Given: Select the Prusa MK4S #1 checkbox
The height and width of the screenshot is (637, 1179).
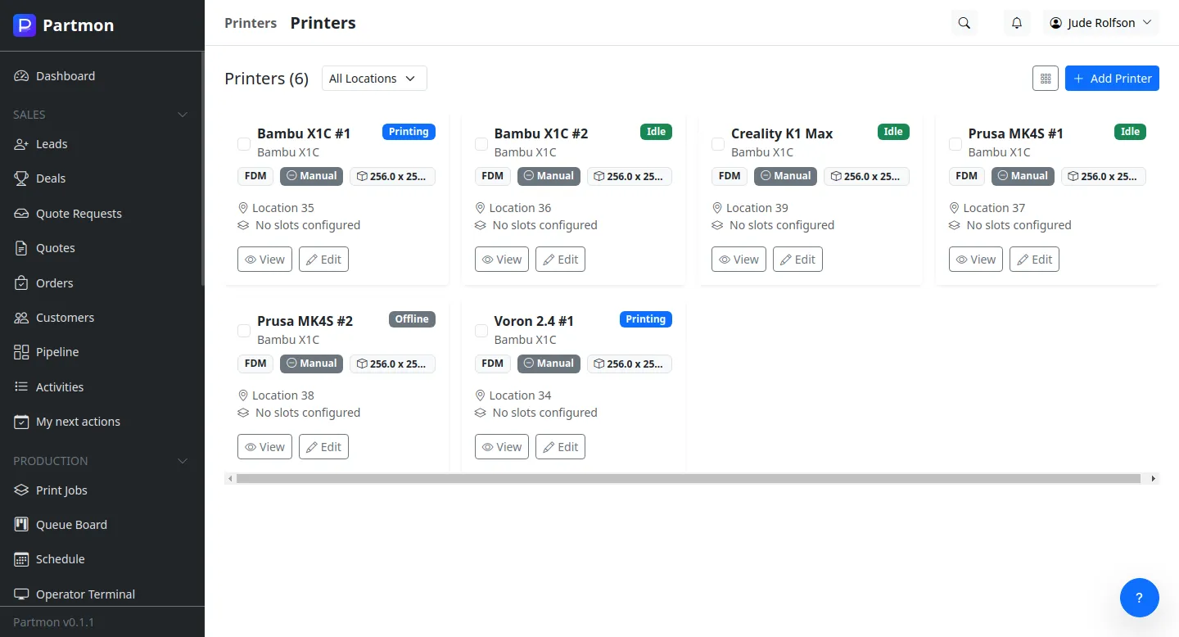Looking at the screenshot, I should [955, 144].
